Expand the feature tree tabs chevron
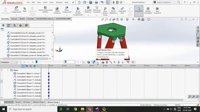200x112 pixels. coord(52,26)
